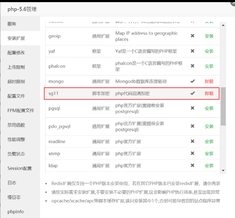Install the pgsql extension
Viewport: 235px width, 218px height.
[209, 108]
